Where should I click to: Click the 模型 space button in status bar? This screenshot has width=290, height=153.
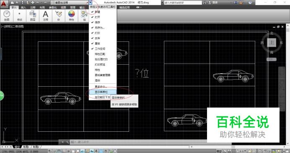219,151
